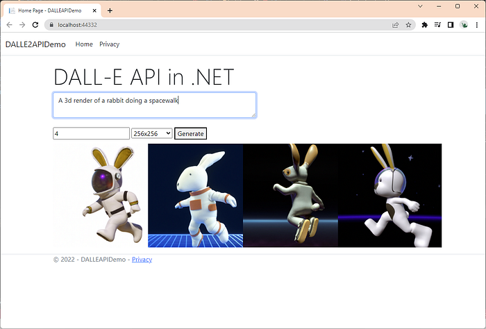This screenshot has width=486, height=329.
Task: Click the image count field showing 4
Action: [91, 133]
